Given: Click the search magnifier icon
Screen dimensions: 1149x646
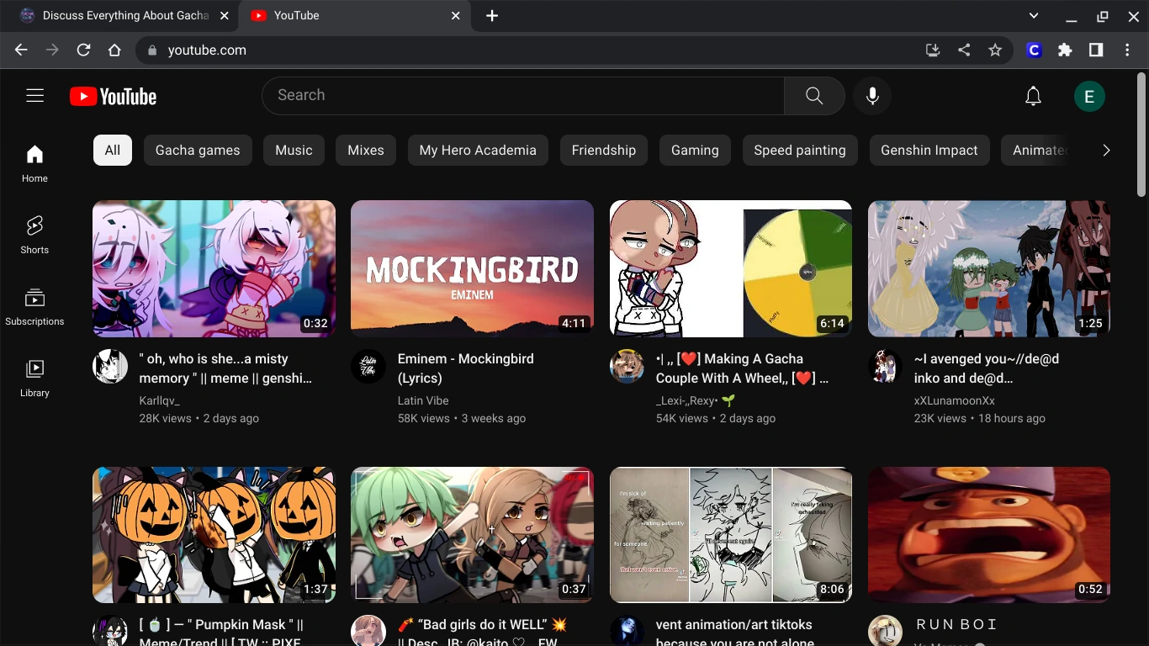Looking at the screenshot, I should tap(813, 95).
